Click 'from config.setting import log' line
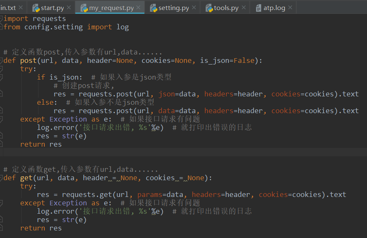 pos(66,27)
